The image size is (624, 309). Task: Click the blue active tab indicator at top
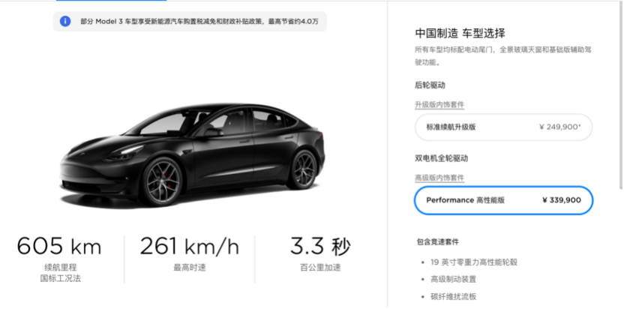click(112, 1)
